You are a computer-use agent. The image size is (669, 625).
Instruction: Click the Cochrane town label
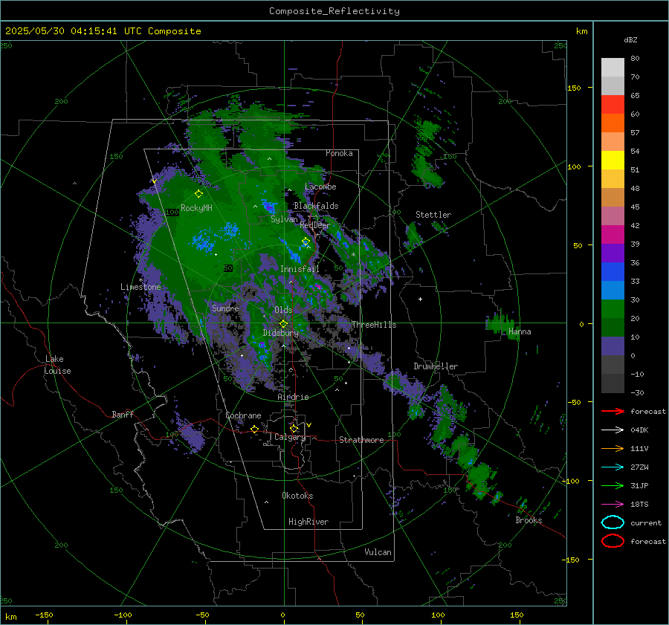coord(243,415)
